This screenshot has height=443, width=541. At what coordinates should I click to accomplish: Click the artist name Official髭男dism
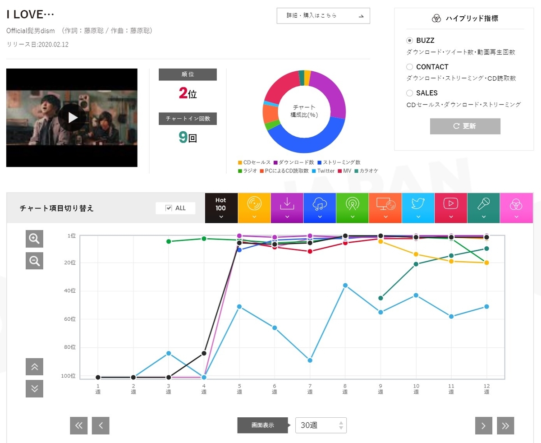coord(31,31)
